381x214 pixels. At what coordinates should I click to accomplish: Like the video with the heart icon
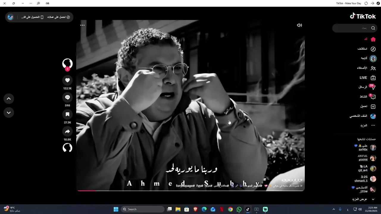click(x=68, y=80)
